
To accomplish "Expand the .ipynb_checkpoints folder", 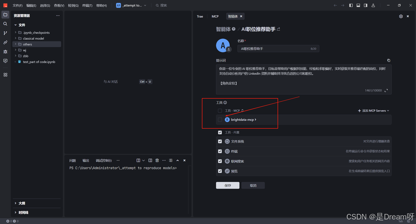I will point(37,32).
